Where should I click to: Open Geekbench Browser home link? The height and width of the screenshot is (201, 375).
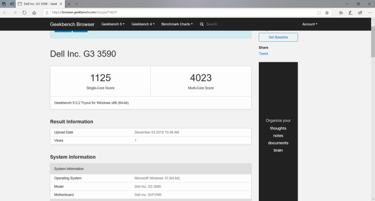point(72,24)
